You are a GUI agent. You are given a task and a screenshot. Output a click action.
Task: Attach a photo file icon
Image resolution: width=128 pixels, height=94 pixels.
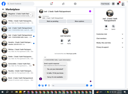point(42,85)
